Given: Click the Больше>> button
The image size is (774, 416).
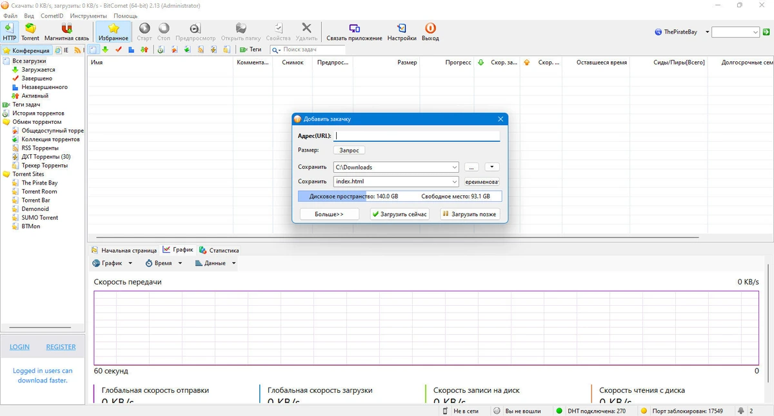Looking at the screenshot, I should click(x=329, y=214).
